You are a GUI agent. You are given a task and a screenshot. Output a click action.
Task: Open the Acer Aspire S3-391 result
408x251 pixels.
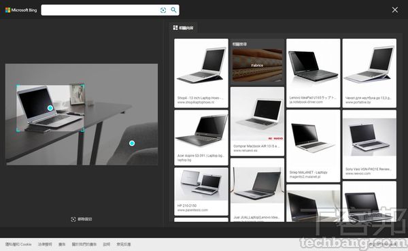pos(201,137)
